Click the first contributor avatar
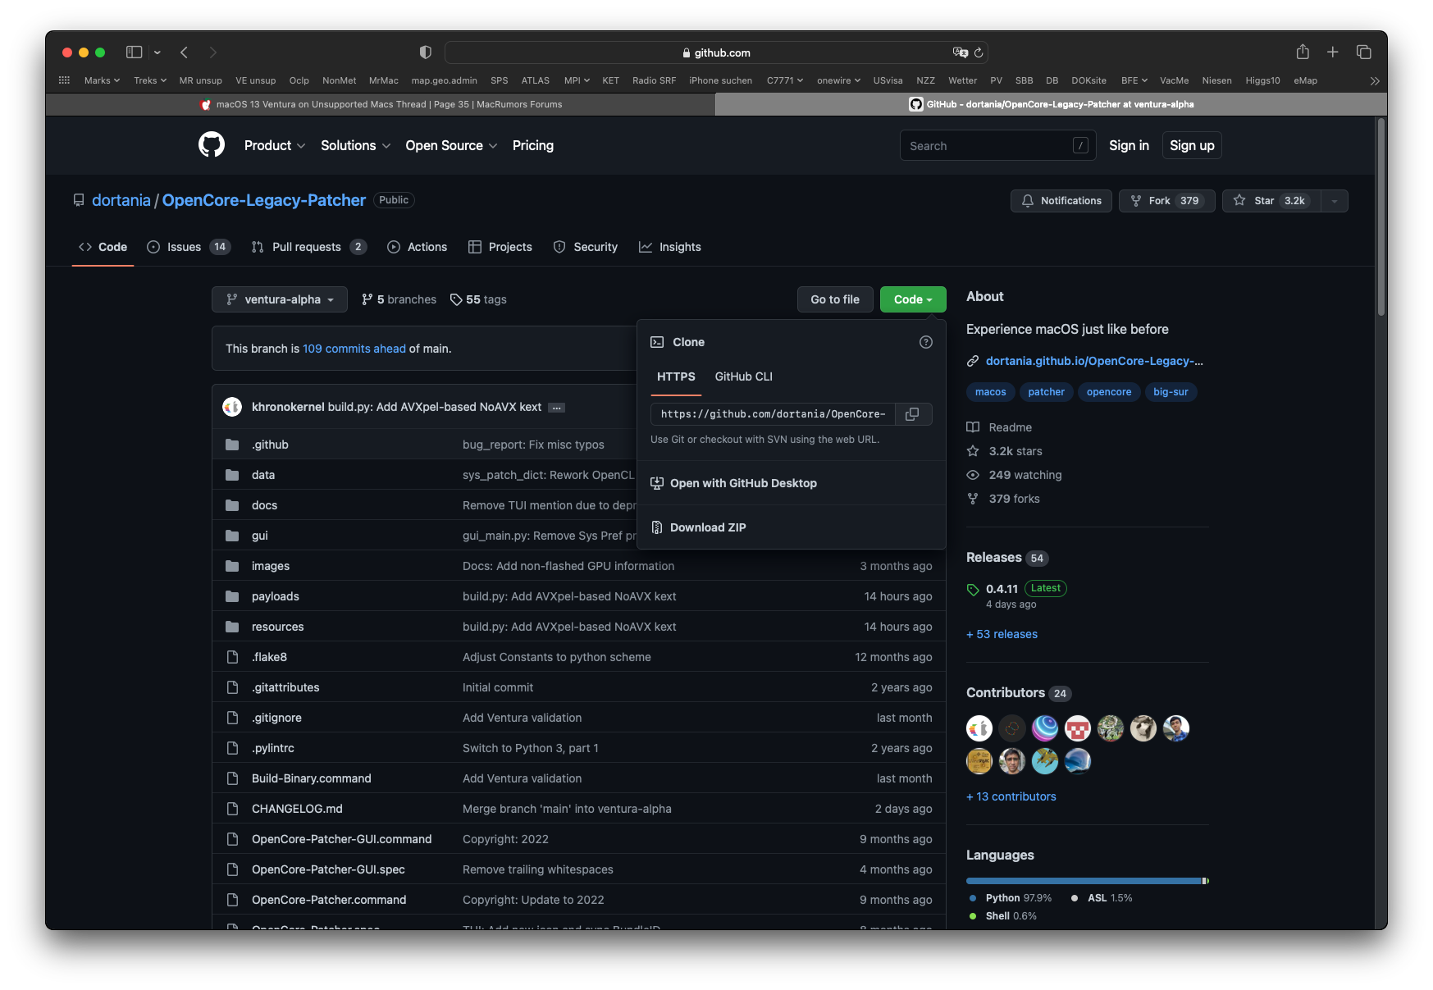Screen dimensions: 1433x990 (x=979, y=728)
